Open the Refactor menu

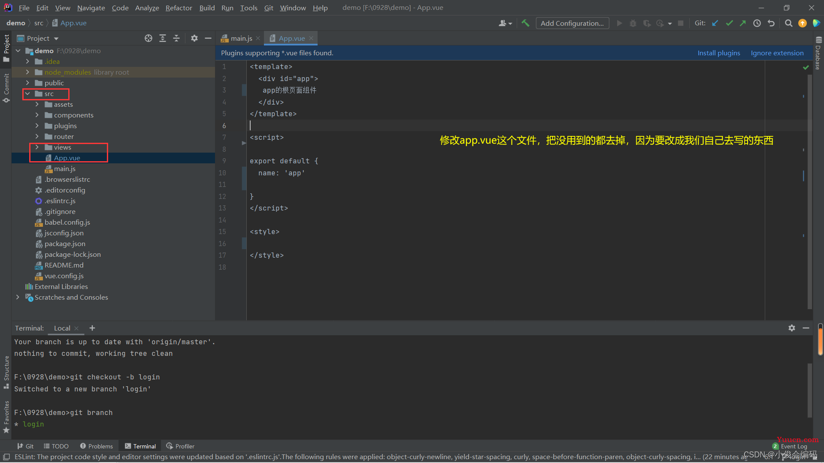point(179,8)
